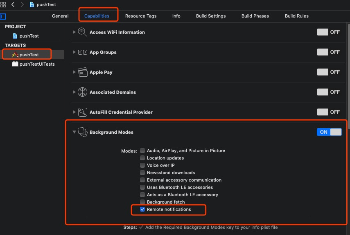Image resolution: width=350 pixels, height=235 pixels.
Task: Turn on the Apple Pay switch
Action: click(x=329, y=72)
